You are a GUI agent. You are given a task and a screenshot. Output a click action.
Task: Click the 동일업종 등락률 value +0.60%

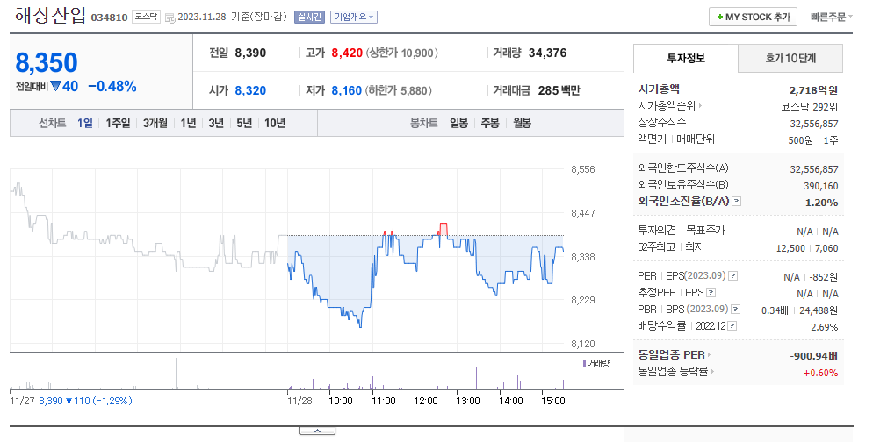pyautogui.click(x=820, y=373)
